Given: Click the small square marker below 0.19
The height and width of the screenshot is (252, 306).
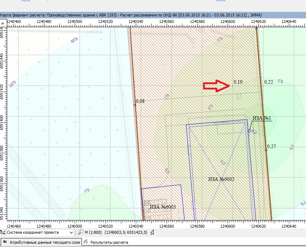Looking at the screenshot, I should pyautogui.click(x=239, y=96).
